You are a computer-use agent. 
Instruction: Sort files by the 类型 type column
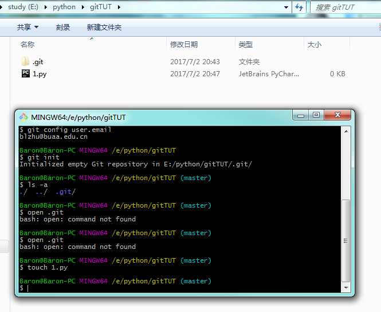point(246,44)
